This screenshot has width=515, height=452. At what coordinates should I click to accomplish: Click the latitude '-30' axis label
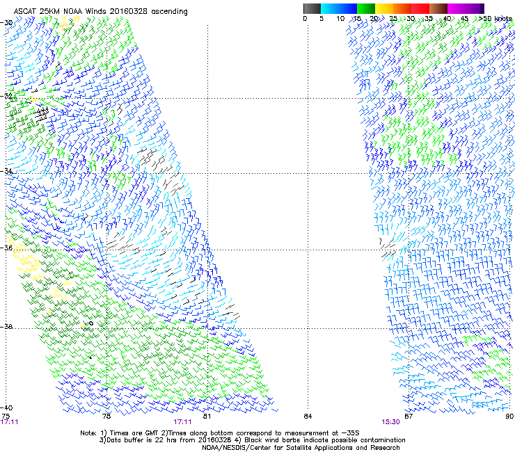6,22
